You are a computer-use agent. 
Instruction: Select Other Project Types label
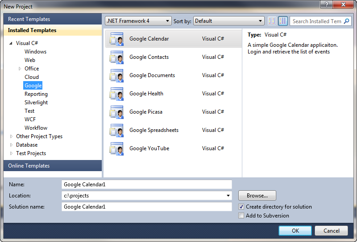[39, 136]
